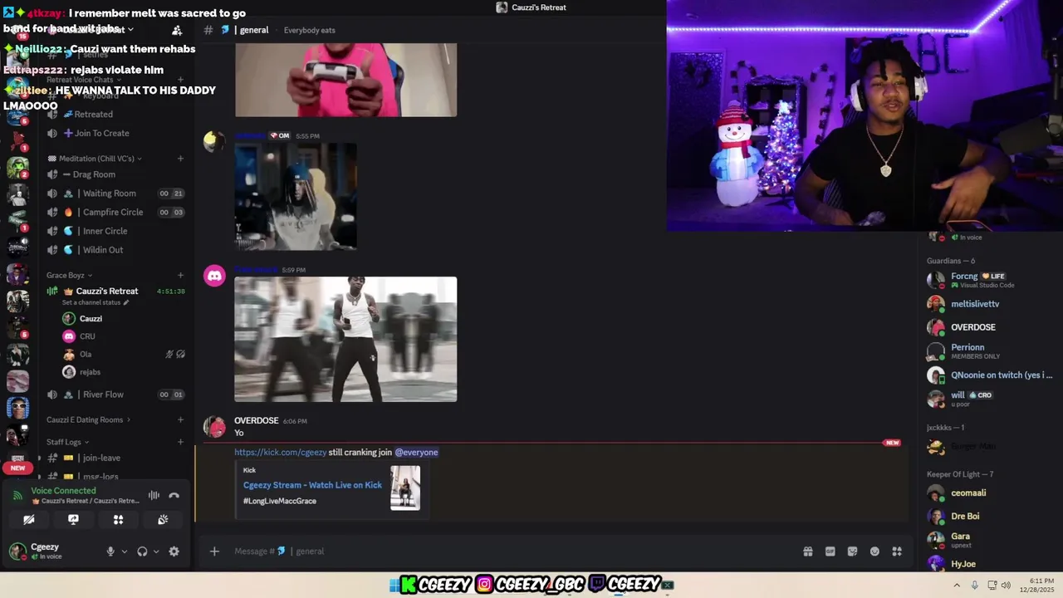Add an attachment with the plus button

pyautogui.click(x=214, y=551)
